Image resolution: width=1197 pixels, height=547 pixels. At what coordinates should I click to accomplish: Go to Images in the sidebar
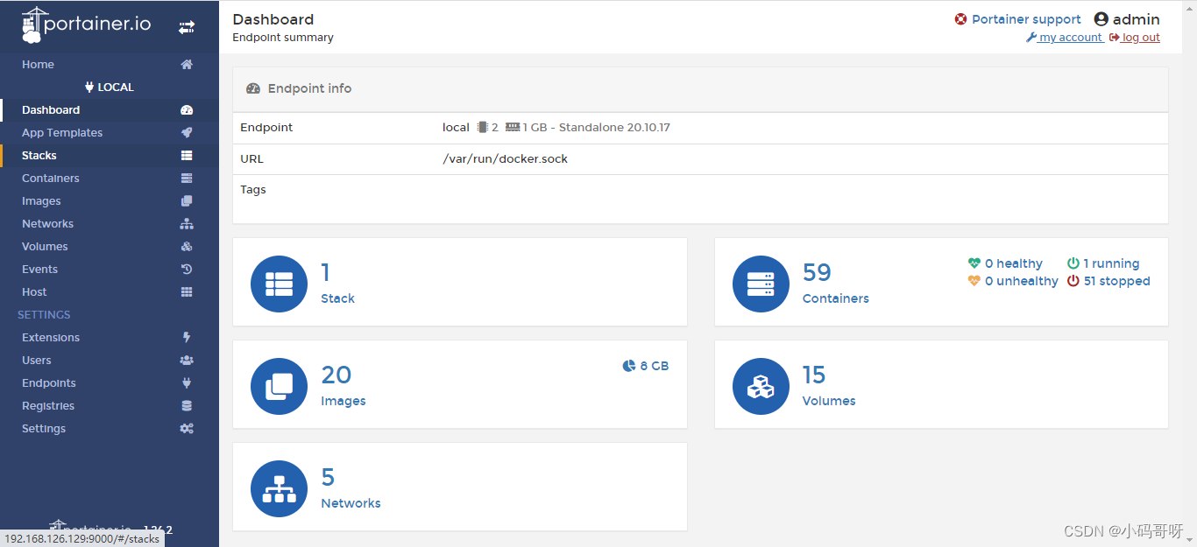tap(41, 201)
